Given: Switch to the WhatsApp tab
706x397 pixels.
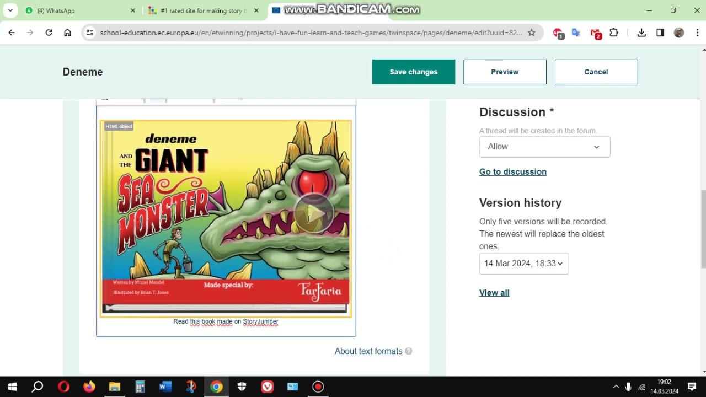Looking at the screenshot, I should (x=80, y=10).
